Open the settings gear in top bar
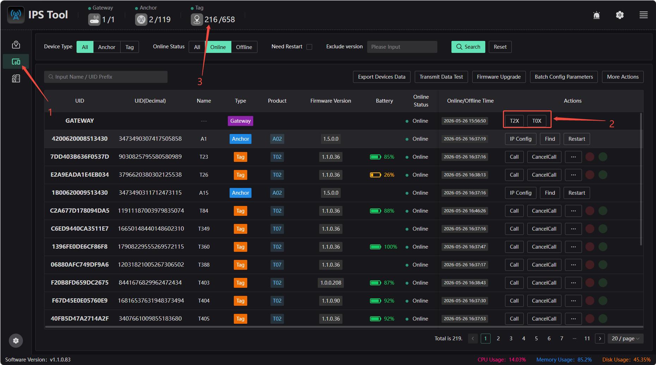Screen dimensions: 656x365 [x=620, y=15]
